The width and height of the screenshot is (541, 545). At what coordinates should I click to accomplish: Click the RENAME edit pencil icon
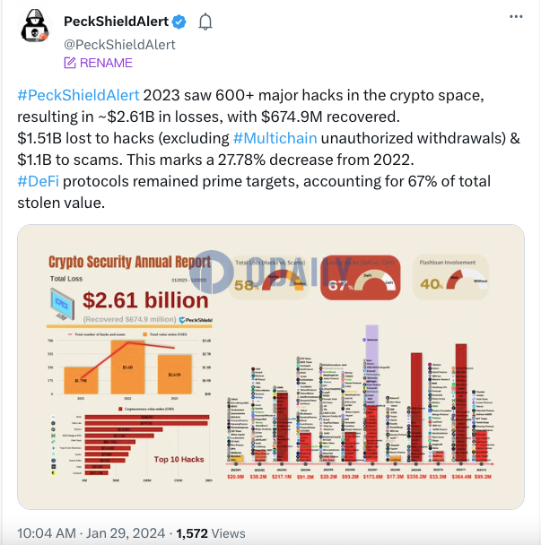[70, 63]
